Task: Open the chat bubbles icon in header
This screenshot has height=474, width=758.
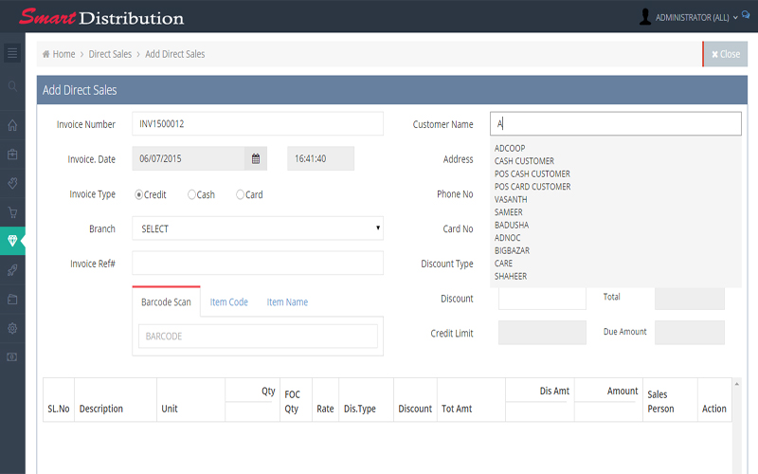Action: (747, 16)
